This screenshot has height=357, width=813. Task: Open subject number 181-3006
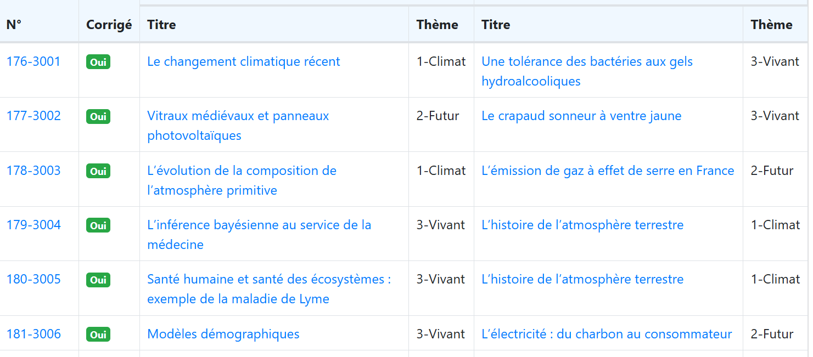(x=33, y=335)
